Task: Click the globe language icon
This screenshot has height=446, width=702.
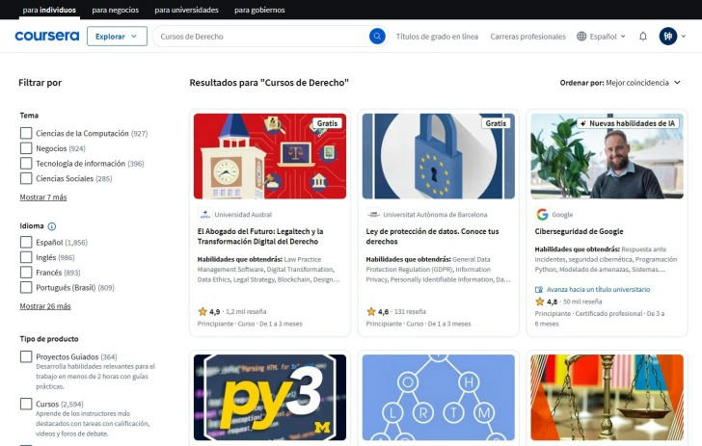Action: click(x=581, y=37)
